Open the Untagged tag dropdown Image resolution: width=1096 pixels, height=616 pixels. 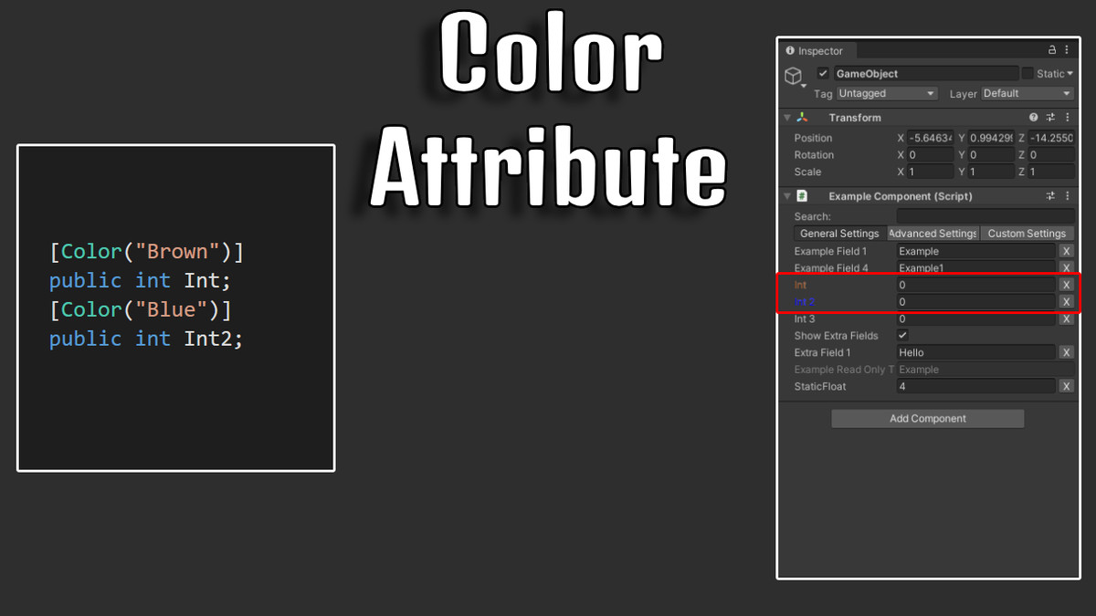884,92
